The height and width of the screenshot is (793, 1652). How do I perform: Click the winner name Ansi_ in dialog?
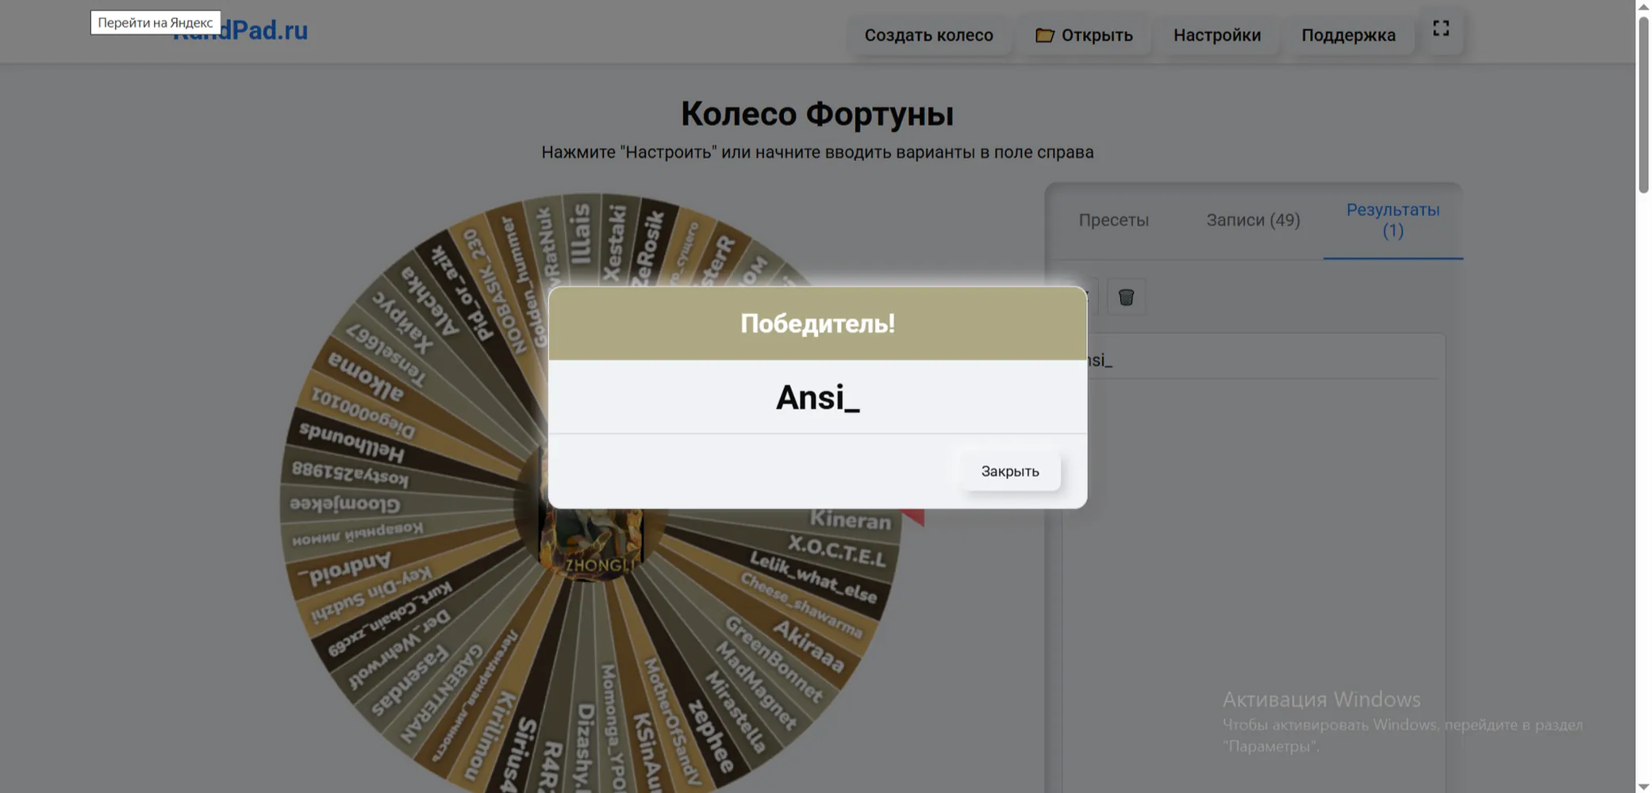(817, 397)
